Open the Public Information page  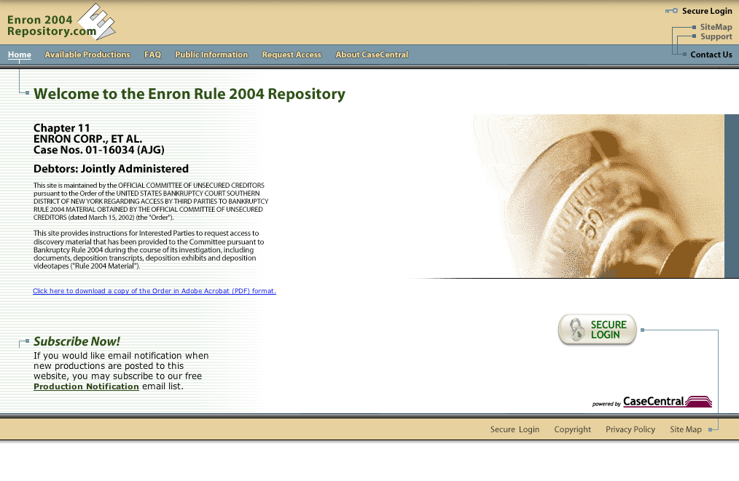pos(211,55)
